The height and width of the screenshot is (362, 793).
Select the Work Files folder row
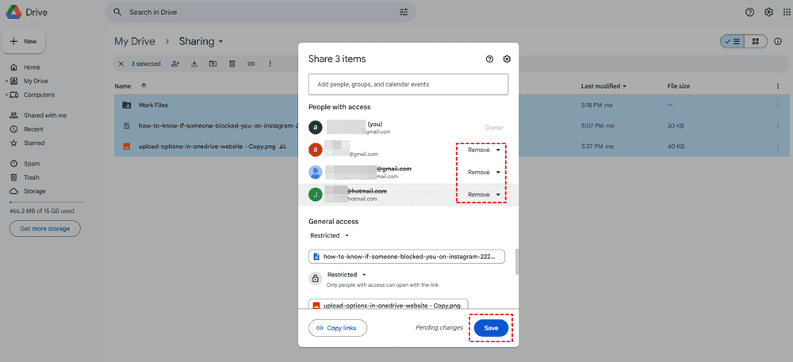point(451,105)
